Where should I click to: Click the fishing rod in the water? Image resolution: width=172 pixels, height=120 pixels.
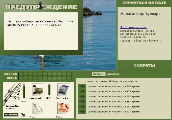coord(42,63)
